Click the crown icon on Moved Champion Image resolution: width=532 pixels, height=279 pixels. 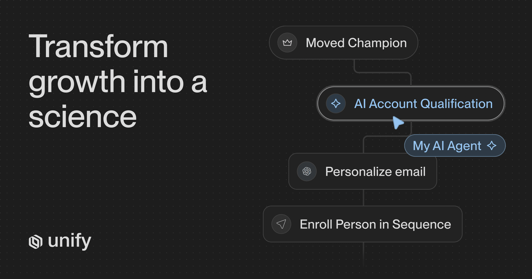287,43
